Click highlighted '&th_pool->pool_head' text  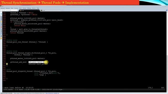(x=38, y=62)
